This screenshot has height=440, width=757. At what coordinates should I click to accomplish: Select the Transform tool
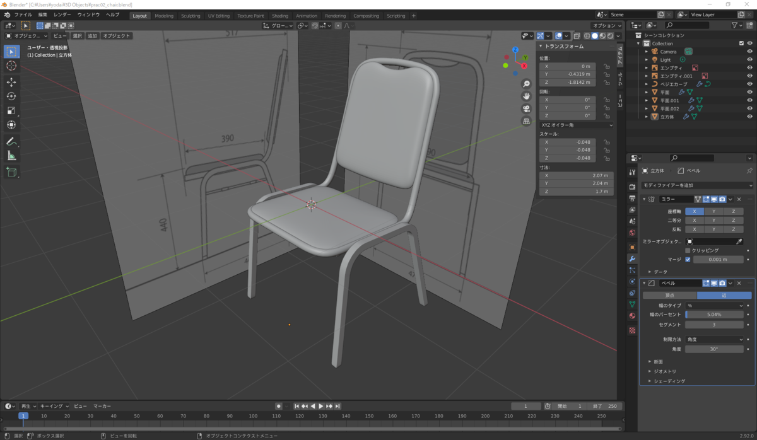pos(11,124)
